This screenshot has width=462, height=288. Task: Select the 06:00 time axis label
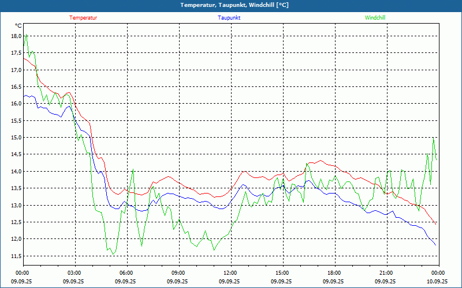[x=126, y=273]
